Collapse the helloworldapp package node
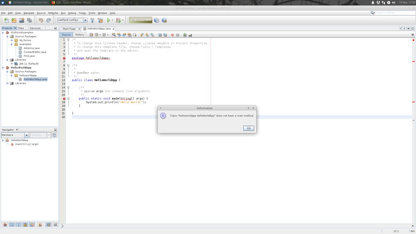416x234 pixels. pos(12,75)
